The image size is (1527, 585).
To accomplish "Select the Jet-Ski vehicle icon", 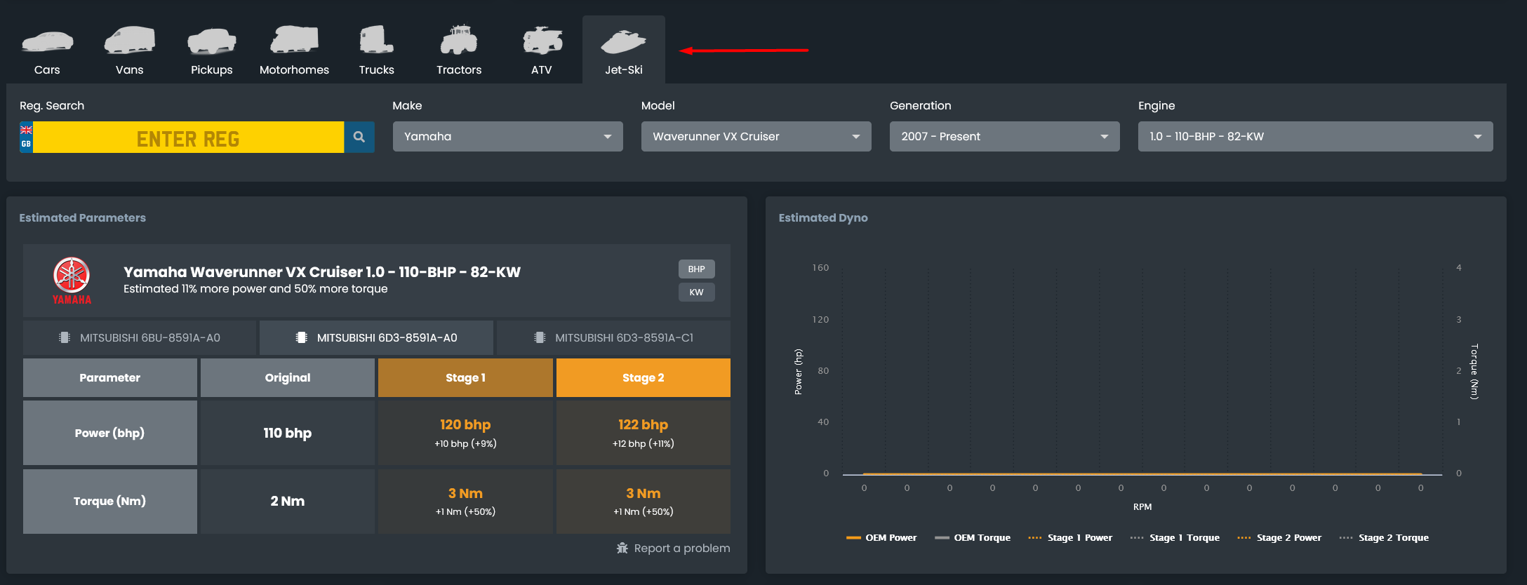I will pos(624,41).
